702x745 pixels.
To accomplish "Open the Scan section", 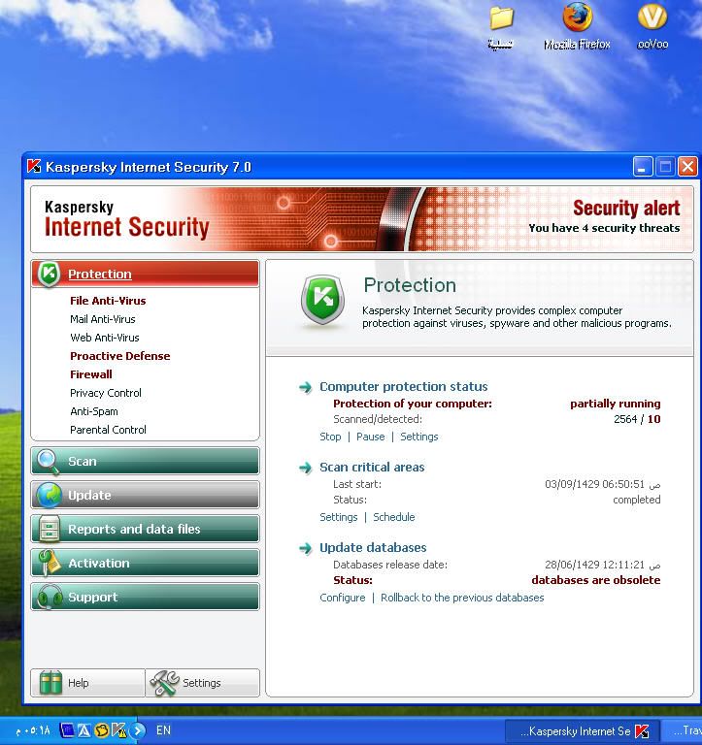I will point(145,461).
